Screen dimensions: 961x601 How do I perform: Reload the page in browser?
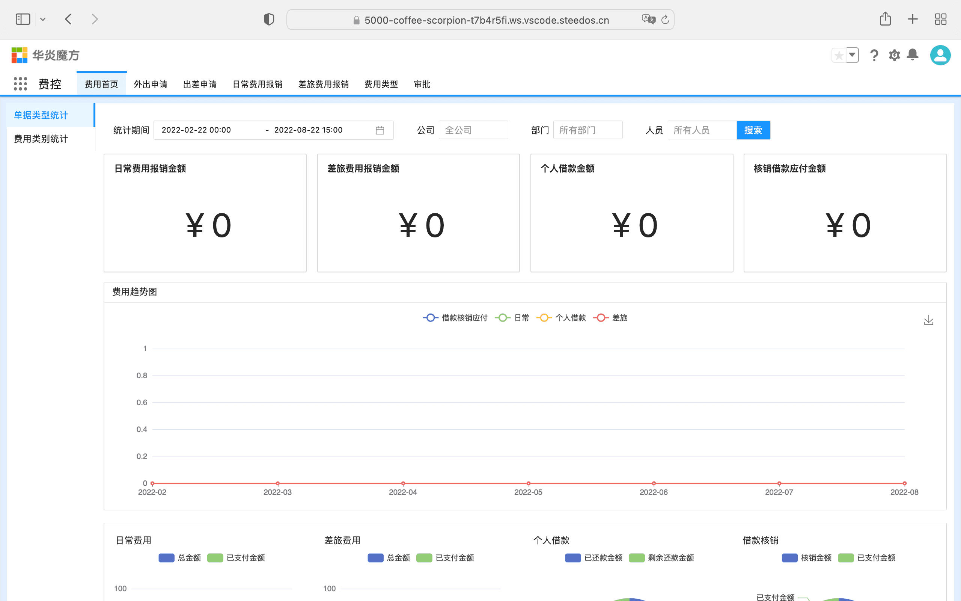[x=665, y=20]
